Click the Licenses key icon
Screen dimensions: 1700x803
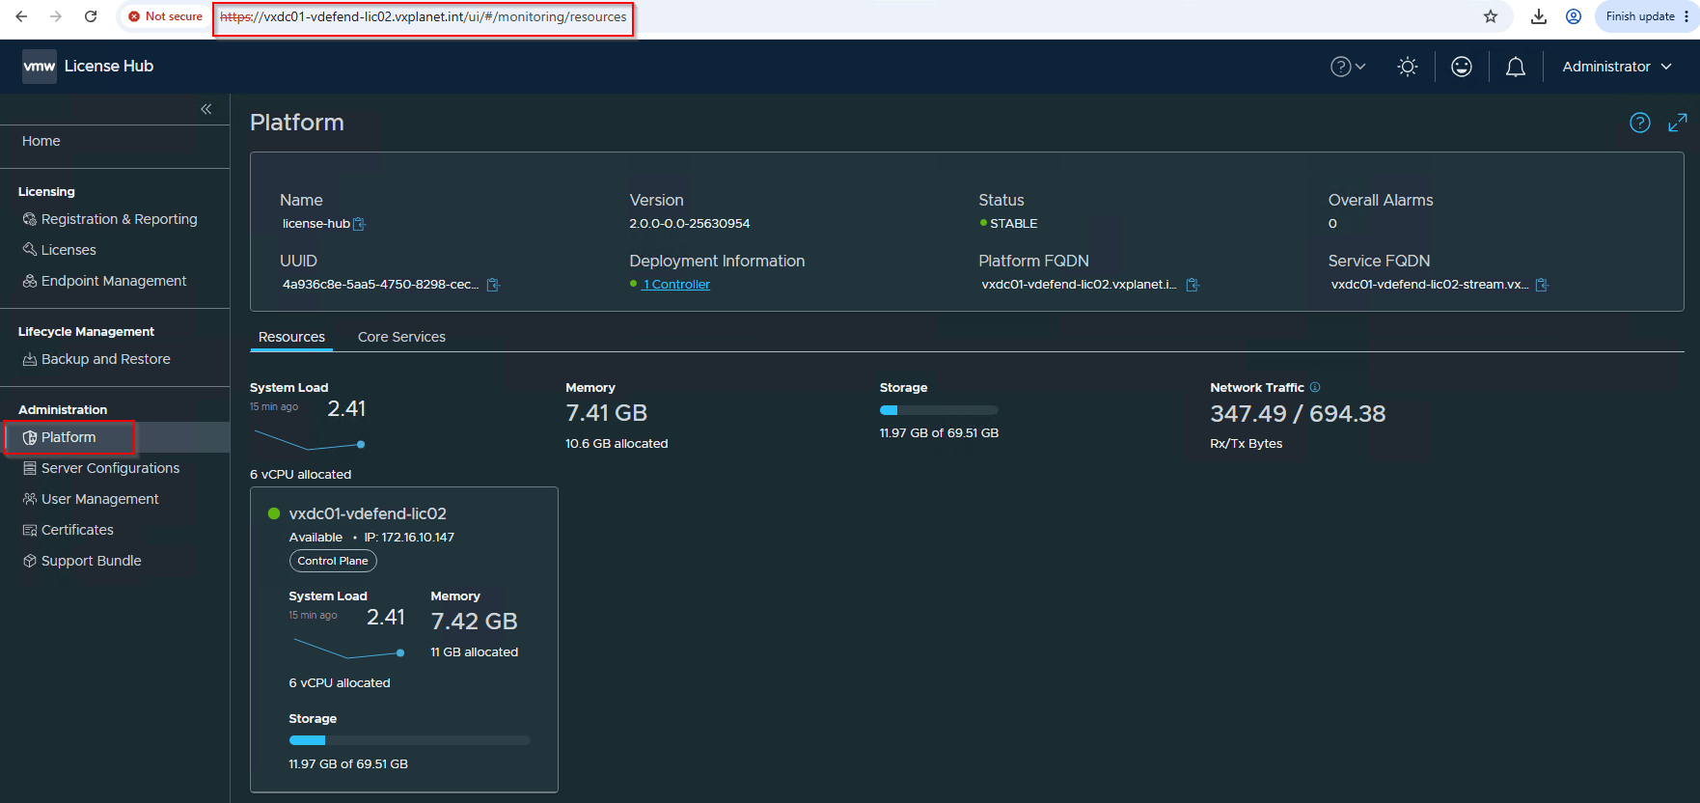click(x=30, y=250)
